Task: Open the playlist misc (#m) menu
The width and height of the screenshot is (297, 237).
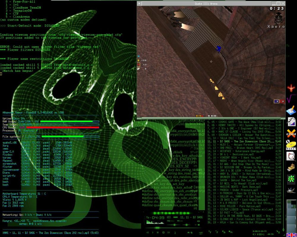Action: coord(231,232)
